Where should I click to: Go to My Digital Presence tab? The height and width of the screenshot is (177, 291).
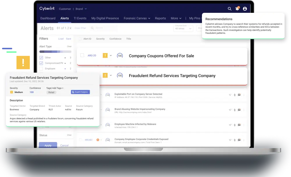tap(105, 18)
